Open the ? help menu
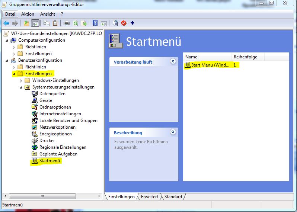This screenshot has height=212, width=297. pyautogui.click(x=62, y=14)
